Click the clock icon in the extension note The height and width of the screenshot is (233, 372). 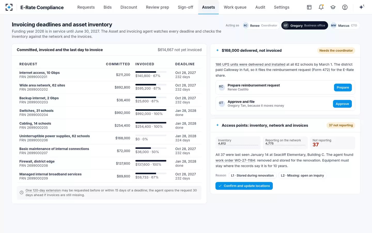coord(21,193)
